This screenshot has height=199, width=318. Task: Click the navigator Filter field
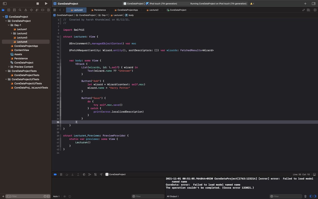click(x=28, y=196)
